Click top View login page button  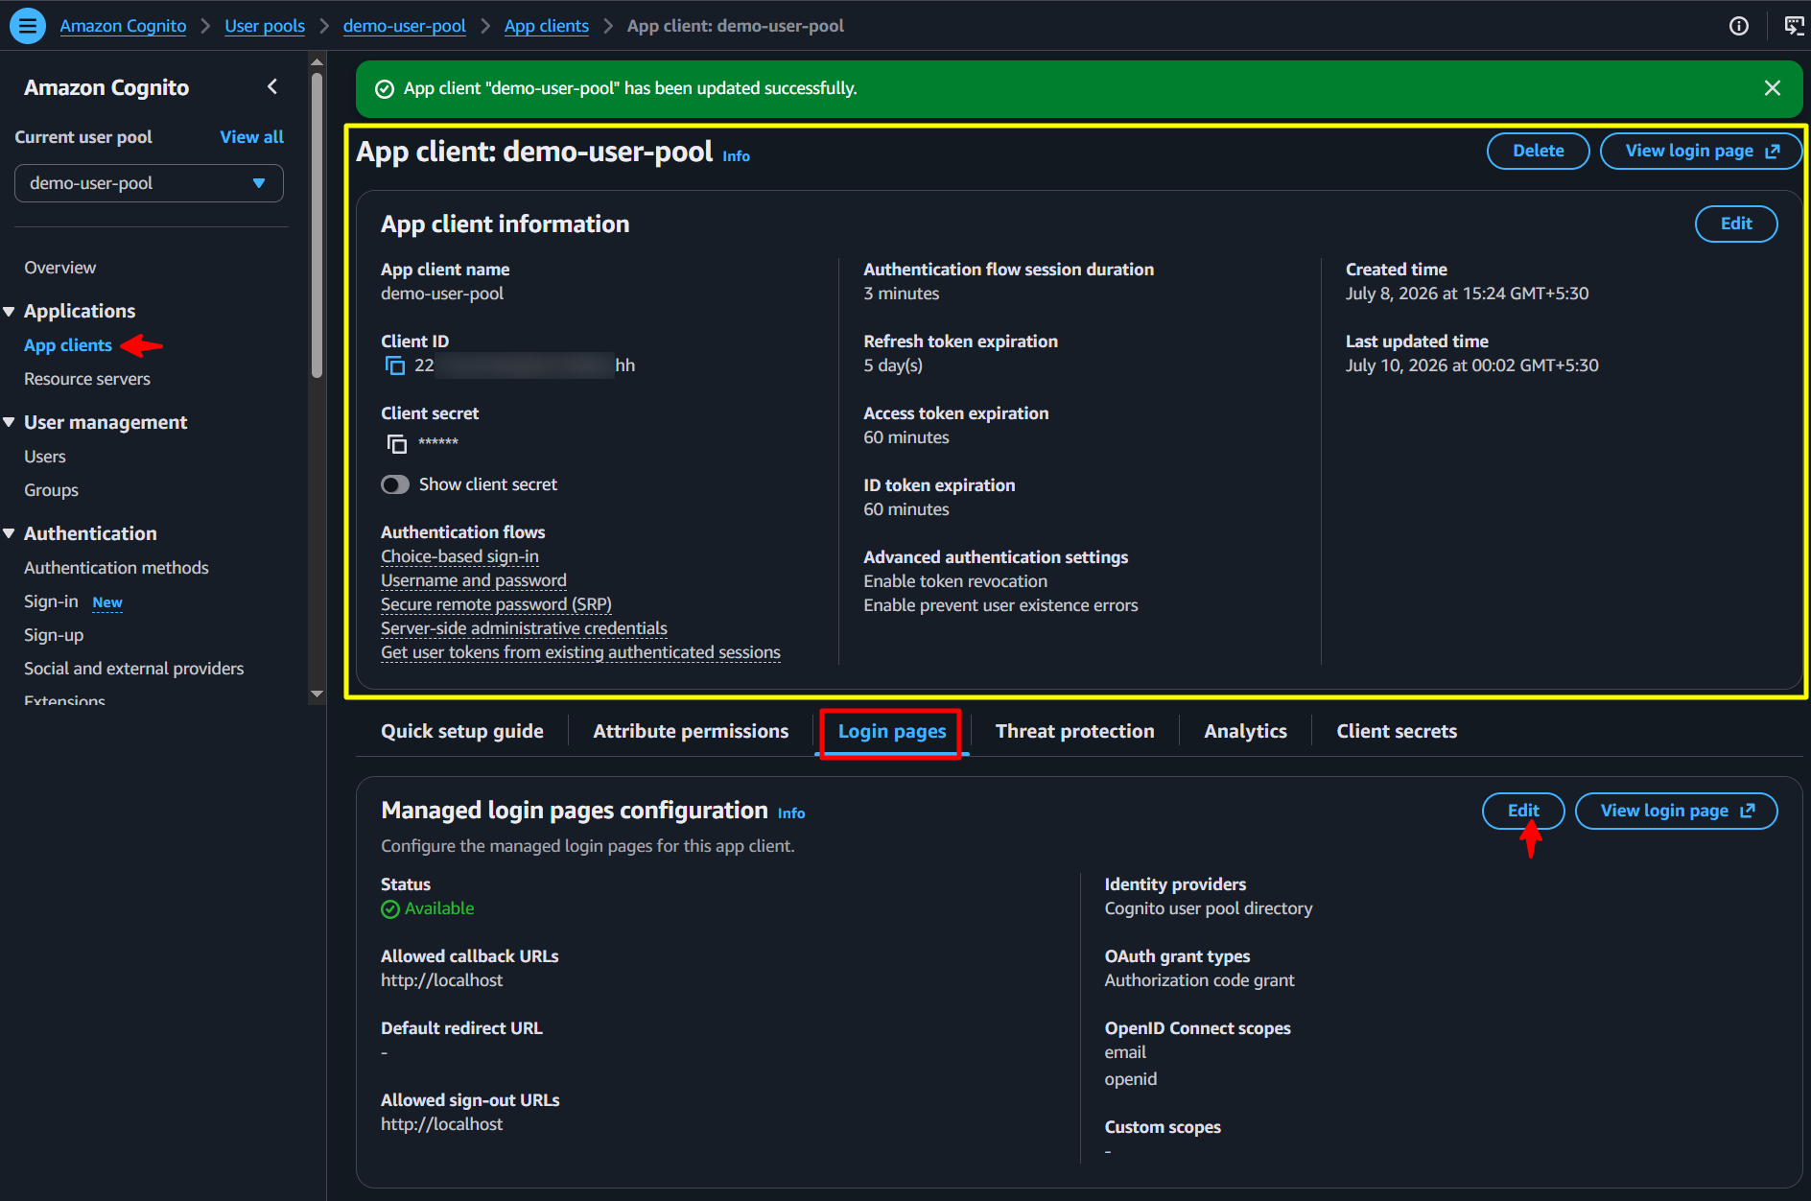pos(1701,151)
